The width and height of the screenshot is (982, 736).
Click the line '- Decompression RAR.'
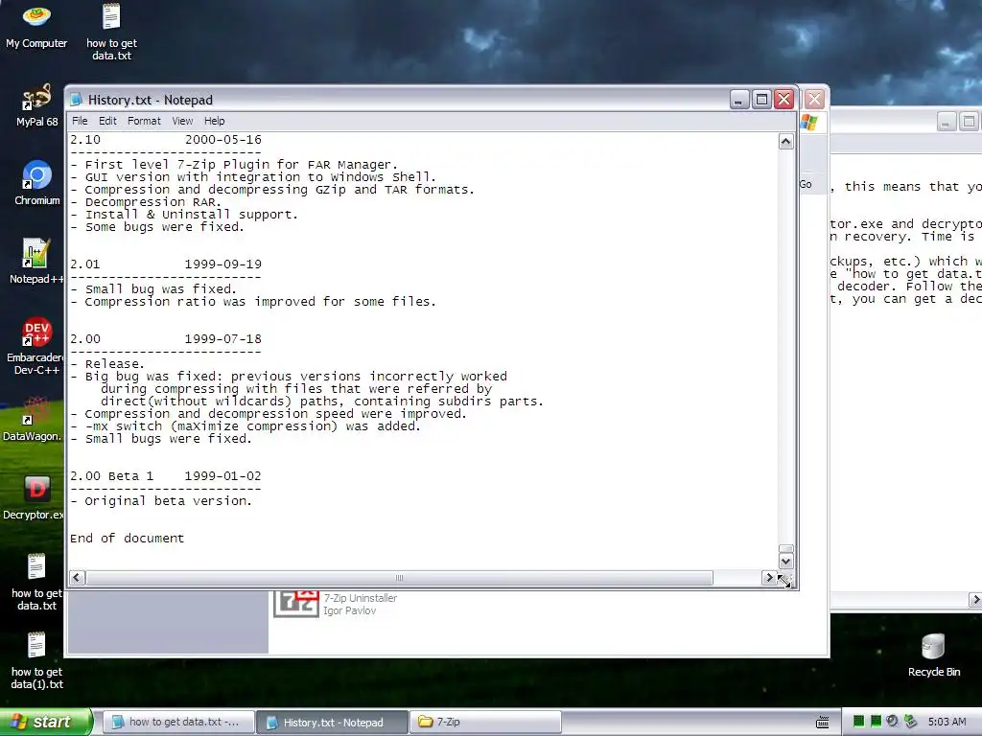coord(146,202)
